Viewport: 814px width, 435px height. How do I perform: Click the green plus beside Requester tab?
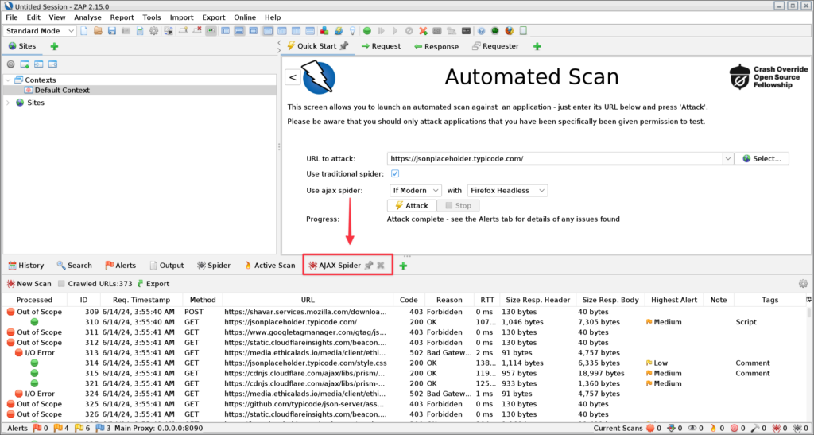click(537, 46)
